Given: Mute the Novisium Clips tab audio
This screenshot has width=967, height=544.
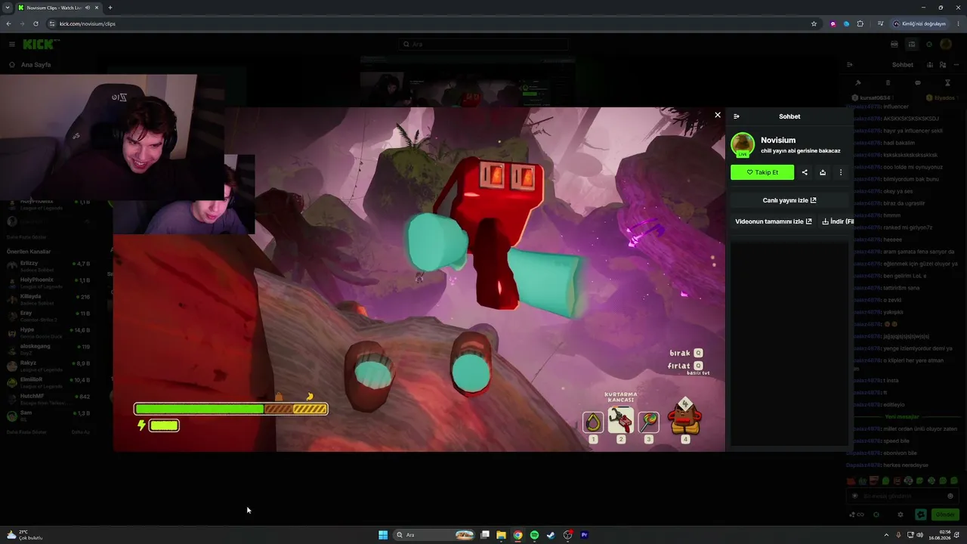Looking at the screenshot, I should pyautogui.click(x=88, y=8).
